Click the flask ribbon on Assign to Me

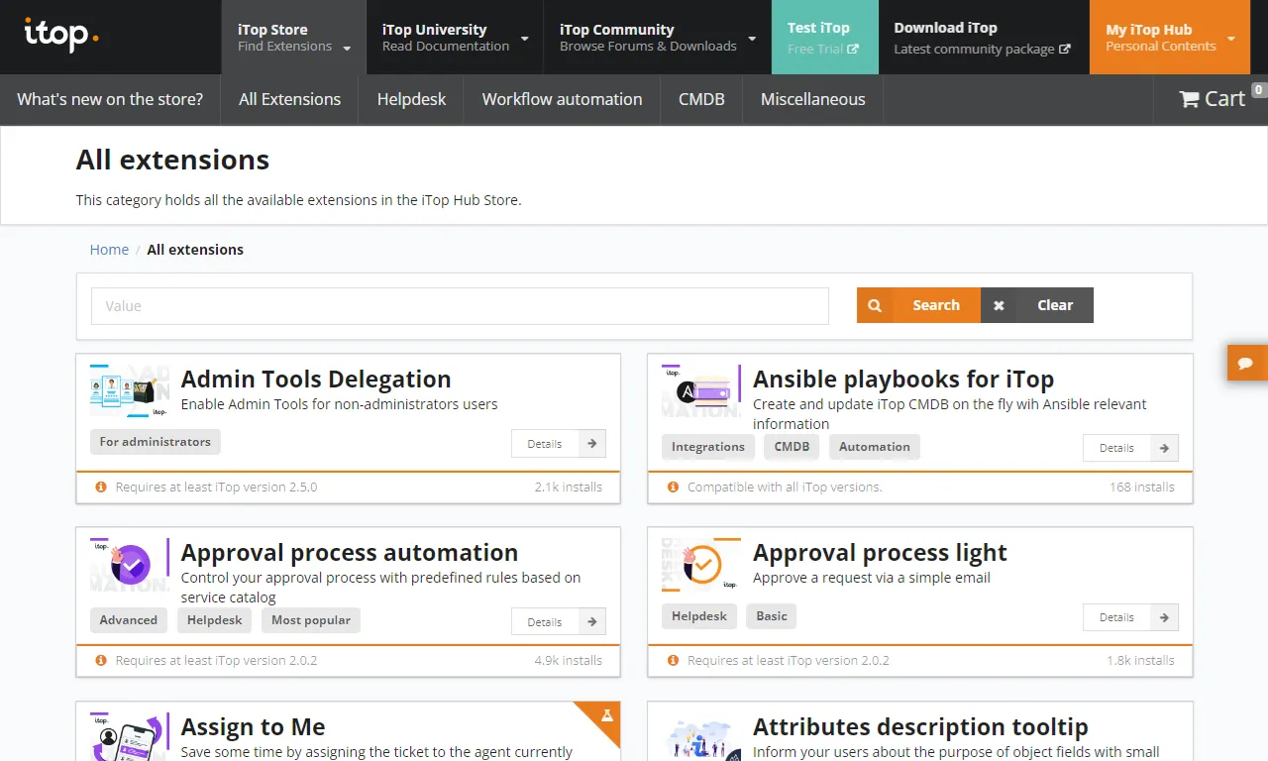tap(602, 718)
